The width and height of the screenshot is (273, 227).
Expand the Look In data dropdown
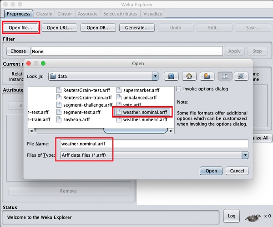click(155, 76)
